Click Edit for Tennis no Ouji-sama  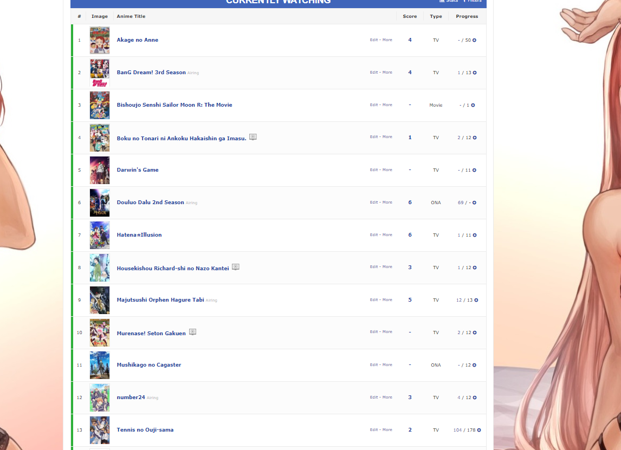coord(374,430)
